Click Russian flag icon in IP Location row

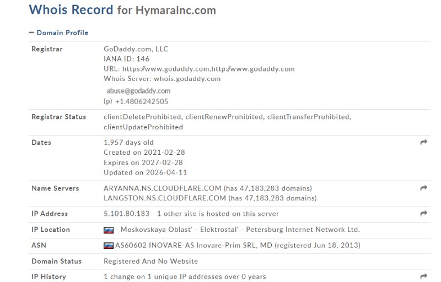click(109, 230)
